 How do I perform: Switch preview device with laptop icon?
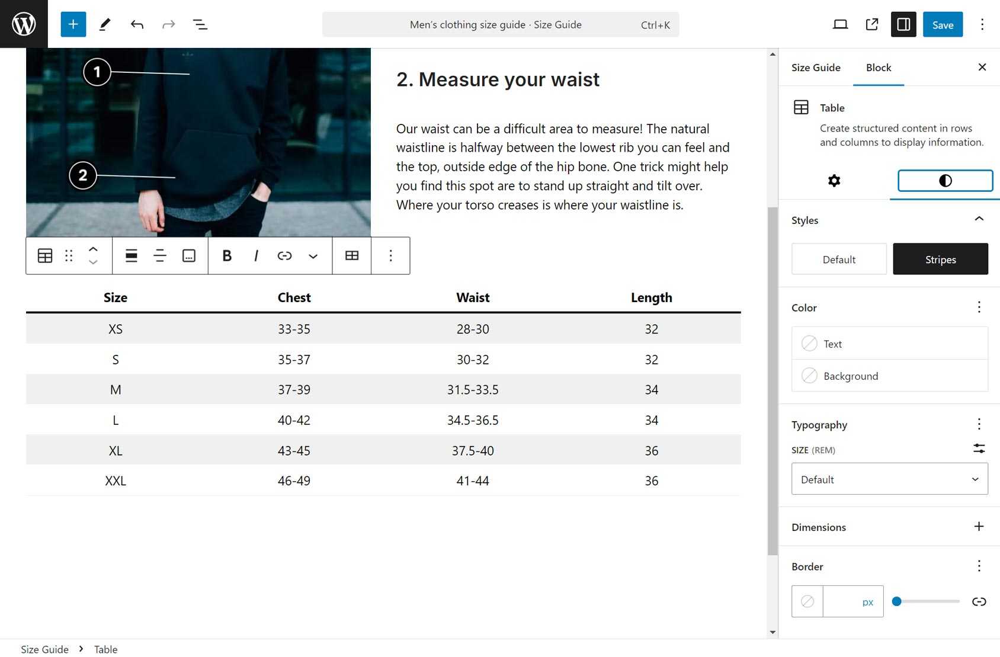840,24
